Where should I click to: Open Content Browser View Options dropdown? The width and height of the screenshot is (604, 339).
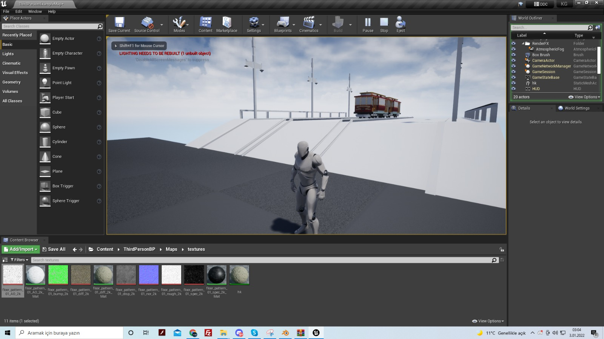(x=488, y=321)
